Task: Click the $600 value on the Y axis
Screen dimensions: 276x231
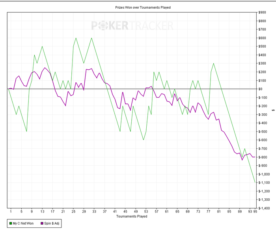Action: pos(262,38)
